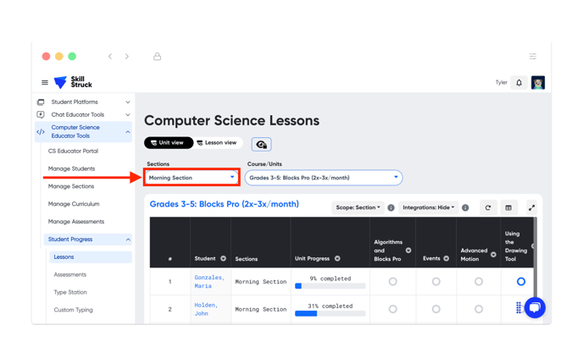This screenshot has height=364, width=583.
Task: Click the info icon next to Scope: Section
Action: 391,207
